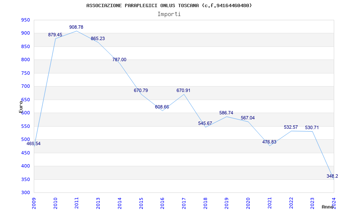Click the 800 y-axis tick label
Viewport: 338px width, 211px height.
[x=25, y=60]
